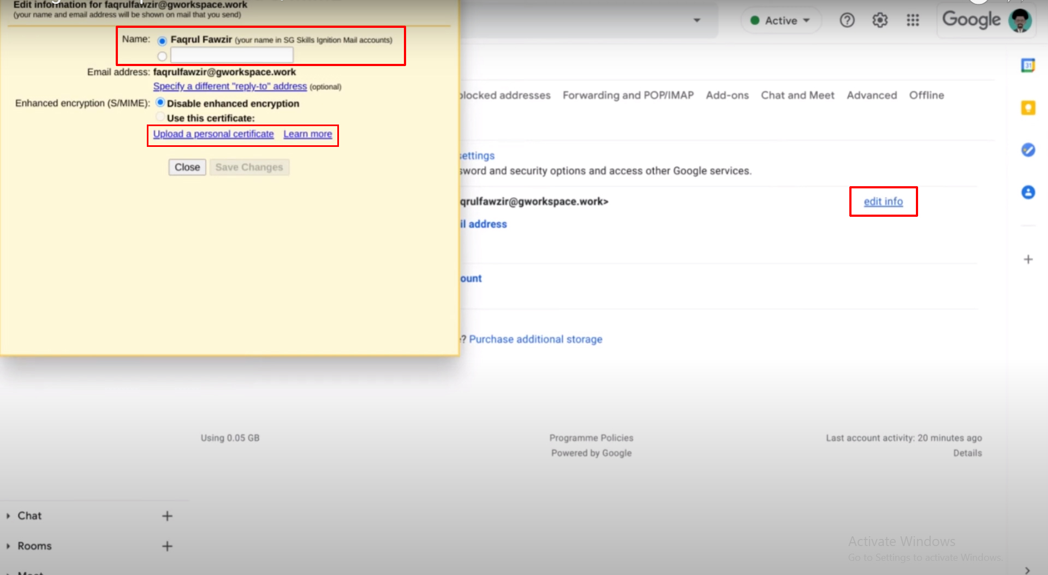Close the edit information dialog

point(187,167)
